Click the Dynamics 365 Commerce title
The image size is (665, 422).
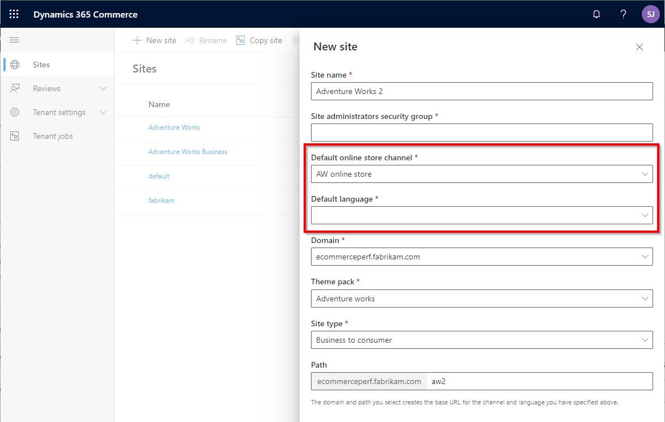pyautogui.click(x=85, y=14)
